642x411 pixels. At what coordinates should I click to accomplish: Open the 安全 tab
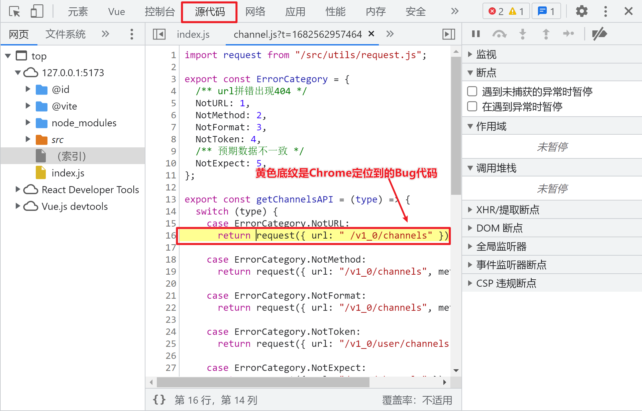coord(416,12)
